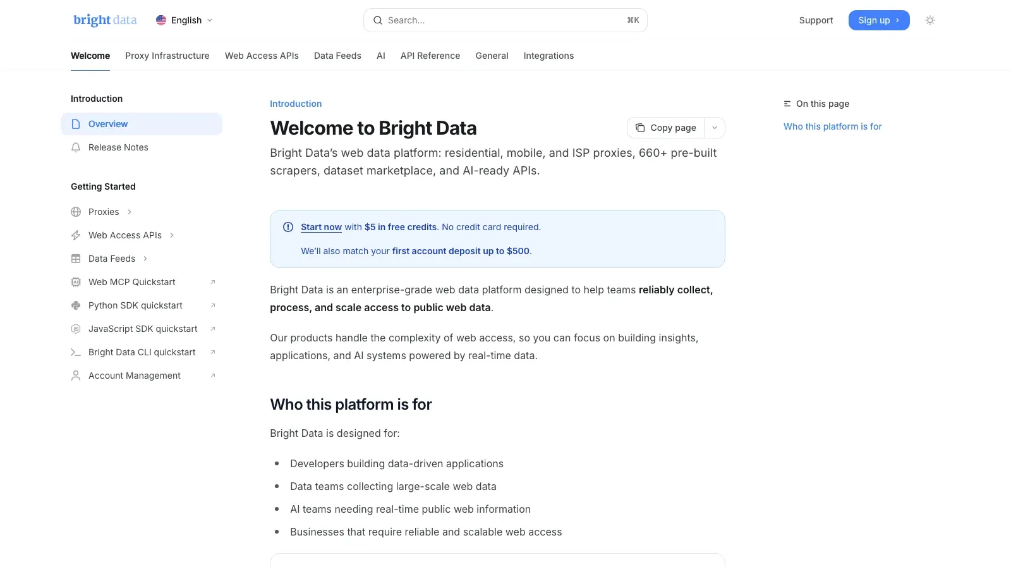This screenshot has height=569, width=1011.
Task: Click the Bright Data CLI terminal icon
Action: 76,352
